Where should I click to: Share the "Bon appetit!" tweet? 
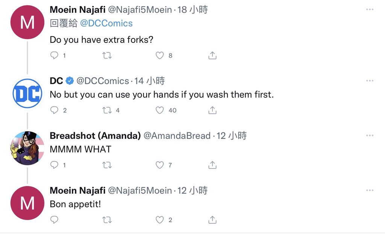tap(212, 220)
